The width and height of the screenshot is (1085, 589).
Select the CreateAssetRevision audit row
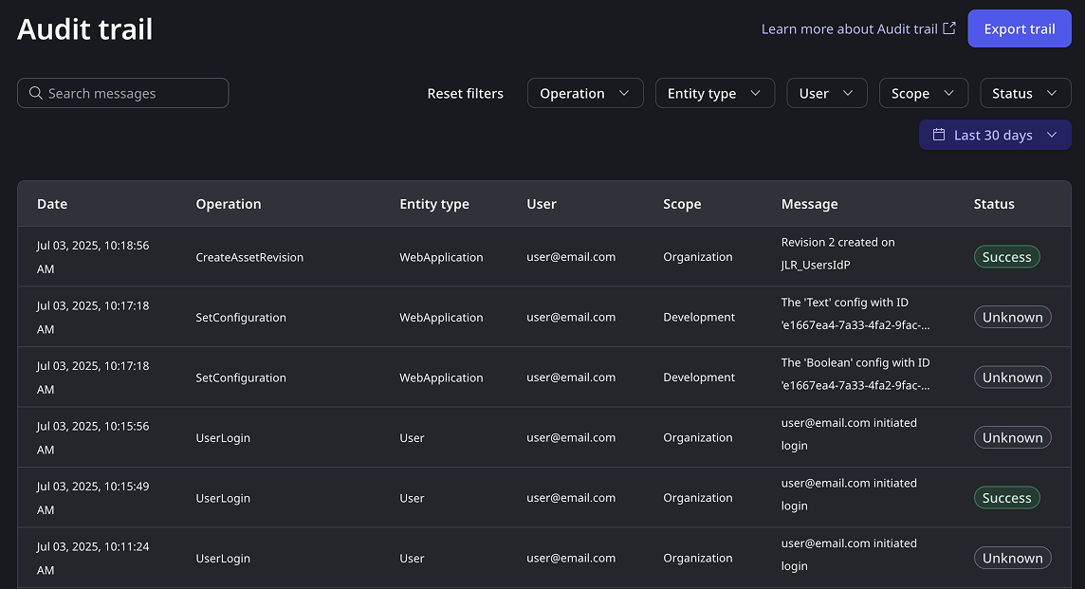[249, 257]
